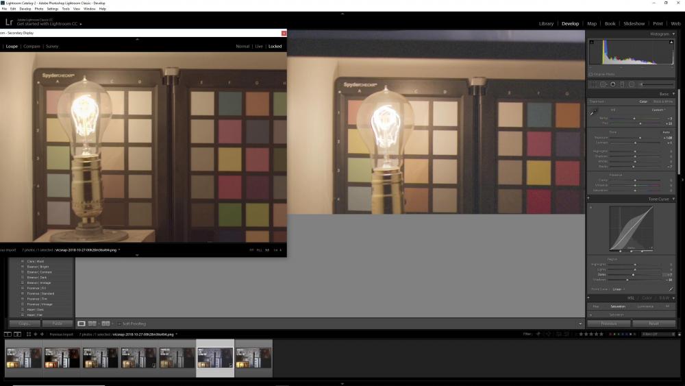Select the last thumbnail in the filmstrip
The height and width of the screenshot is (386, 685).
point(253,357)
